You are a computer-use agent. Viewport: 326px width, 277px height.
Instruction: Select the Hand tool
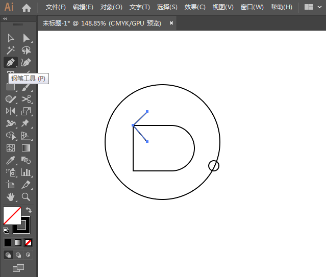tap(10, 197)
